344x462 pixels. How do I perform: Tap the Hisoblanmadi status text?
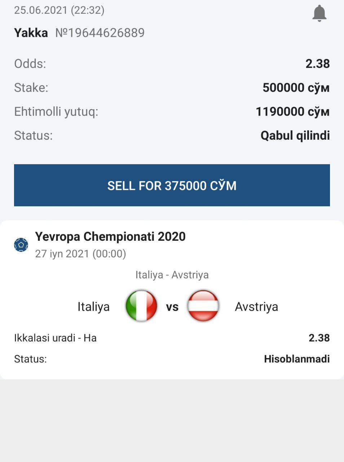coord(297,359)
